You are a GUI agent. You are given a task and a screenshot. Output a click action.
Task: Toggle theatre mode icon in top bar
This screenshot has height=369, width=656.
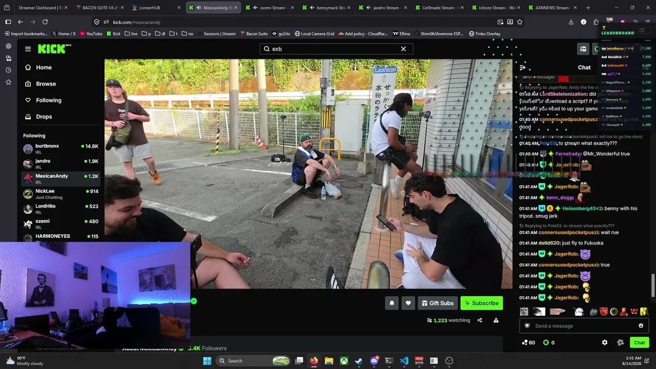point(583,49)
